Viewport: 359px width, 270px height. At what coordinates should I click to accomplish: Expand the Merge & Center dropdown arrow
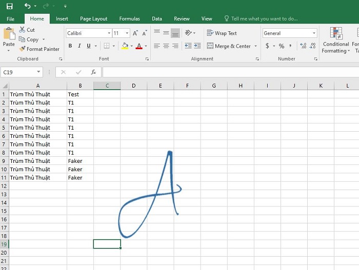[x=255, y=46]
